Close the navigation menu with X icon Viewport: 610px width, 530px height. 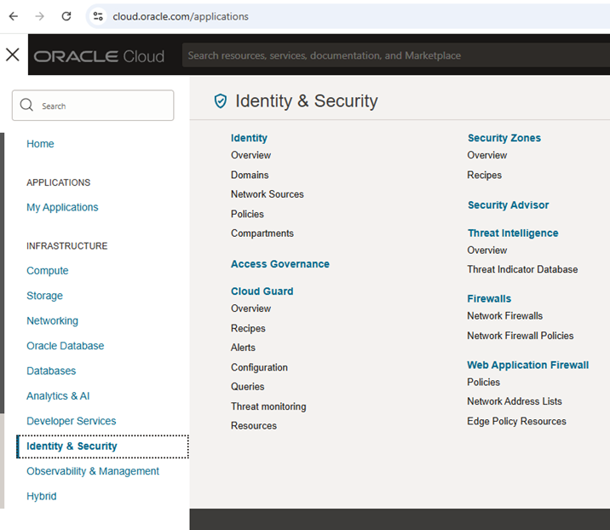[x=13, y=55]
